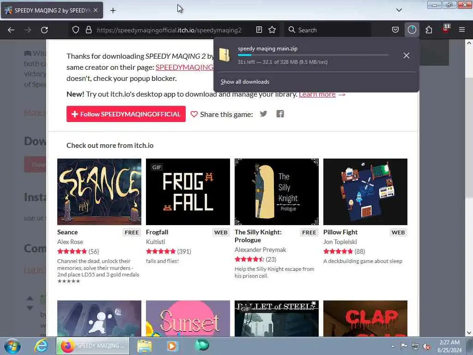This screenshot has width=473, height=355.
Task: Open the Firefox hamburger menu
Action: click(x=462, y=30)
